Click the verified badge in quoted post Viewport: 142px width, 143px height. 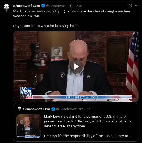[x=53, y=109]
